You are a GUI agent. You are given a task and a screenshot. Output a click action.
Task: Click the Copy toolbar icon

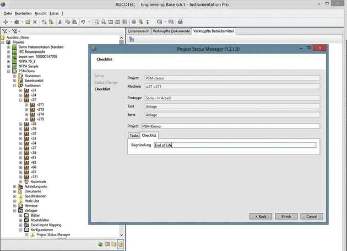point(67,22)
